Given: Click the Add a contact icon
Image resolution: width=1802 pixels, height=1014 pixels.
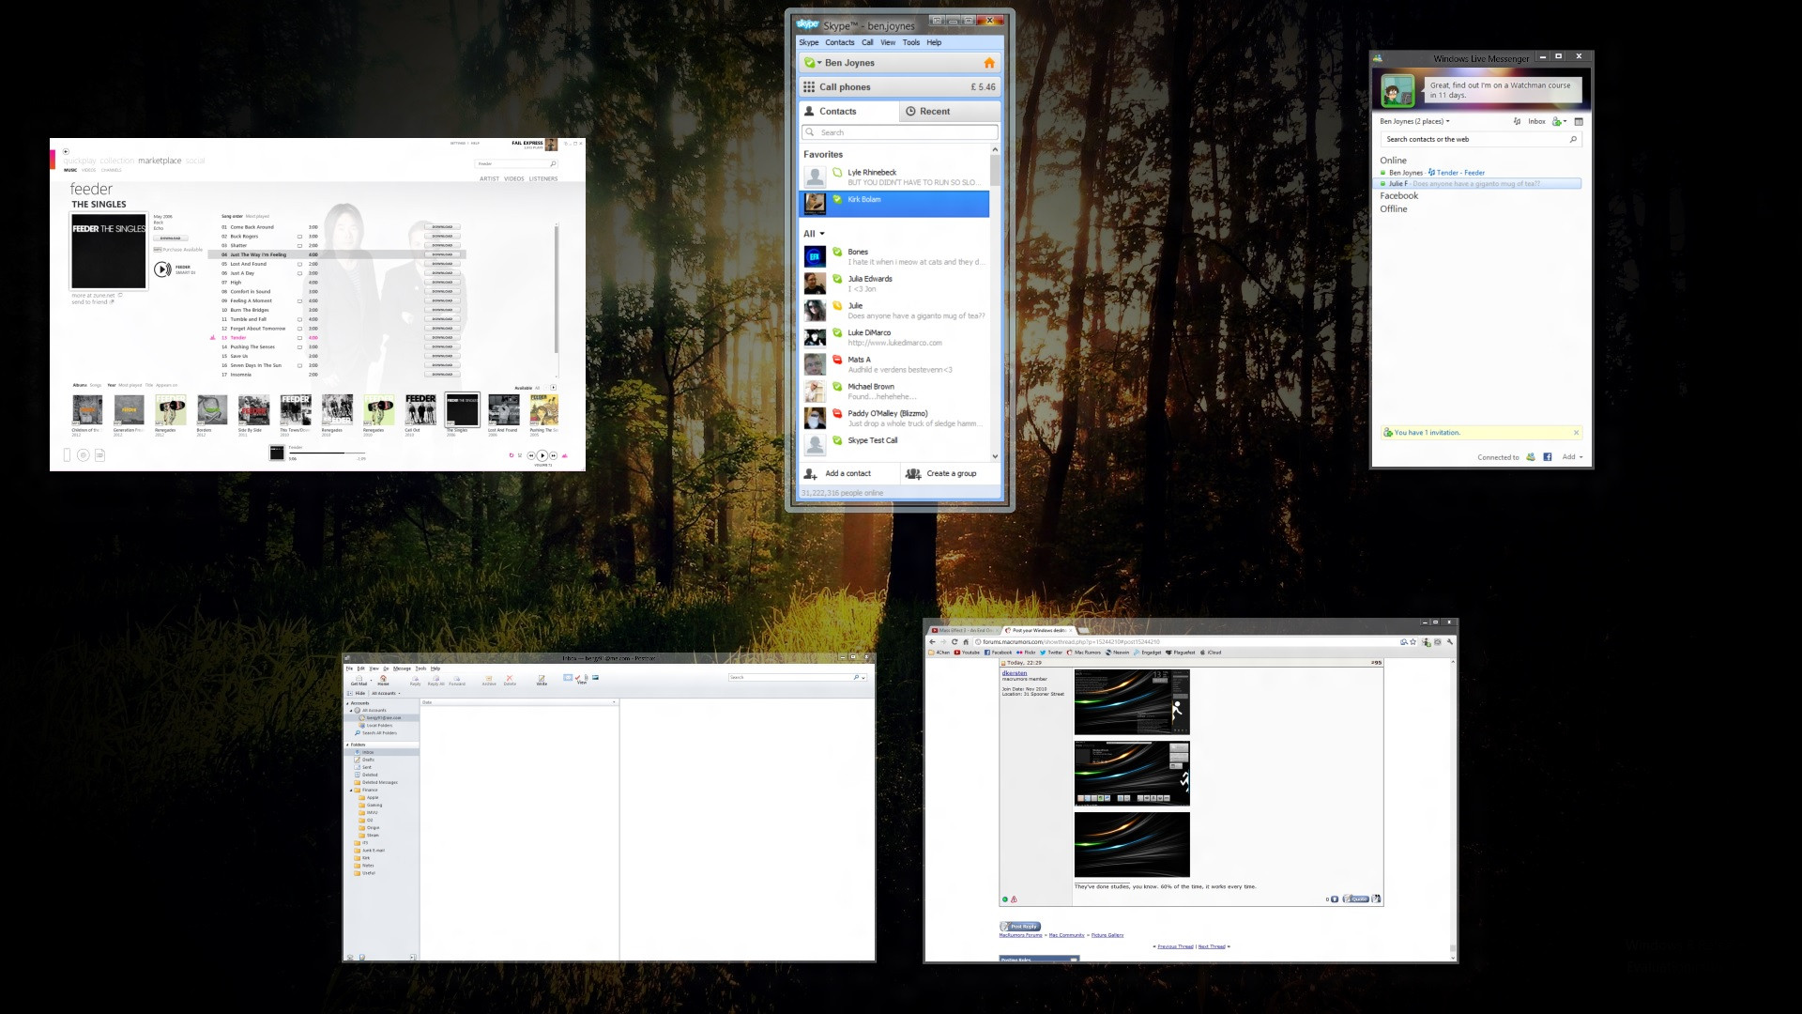Looking at the screenshot, I should [810, 473].
